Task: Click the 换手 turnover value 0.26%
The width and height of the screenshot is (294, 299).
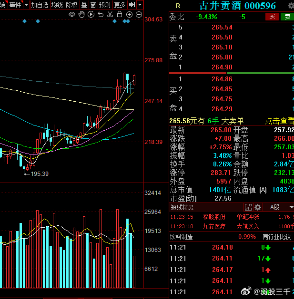Action: pos(223,164)
